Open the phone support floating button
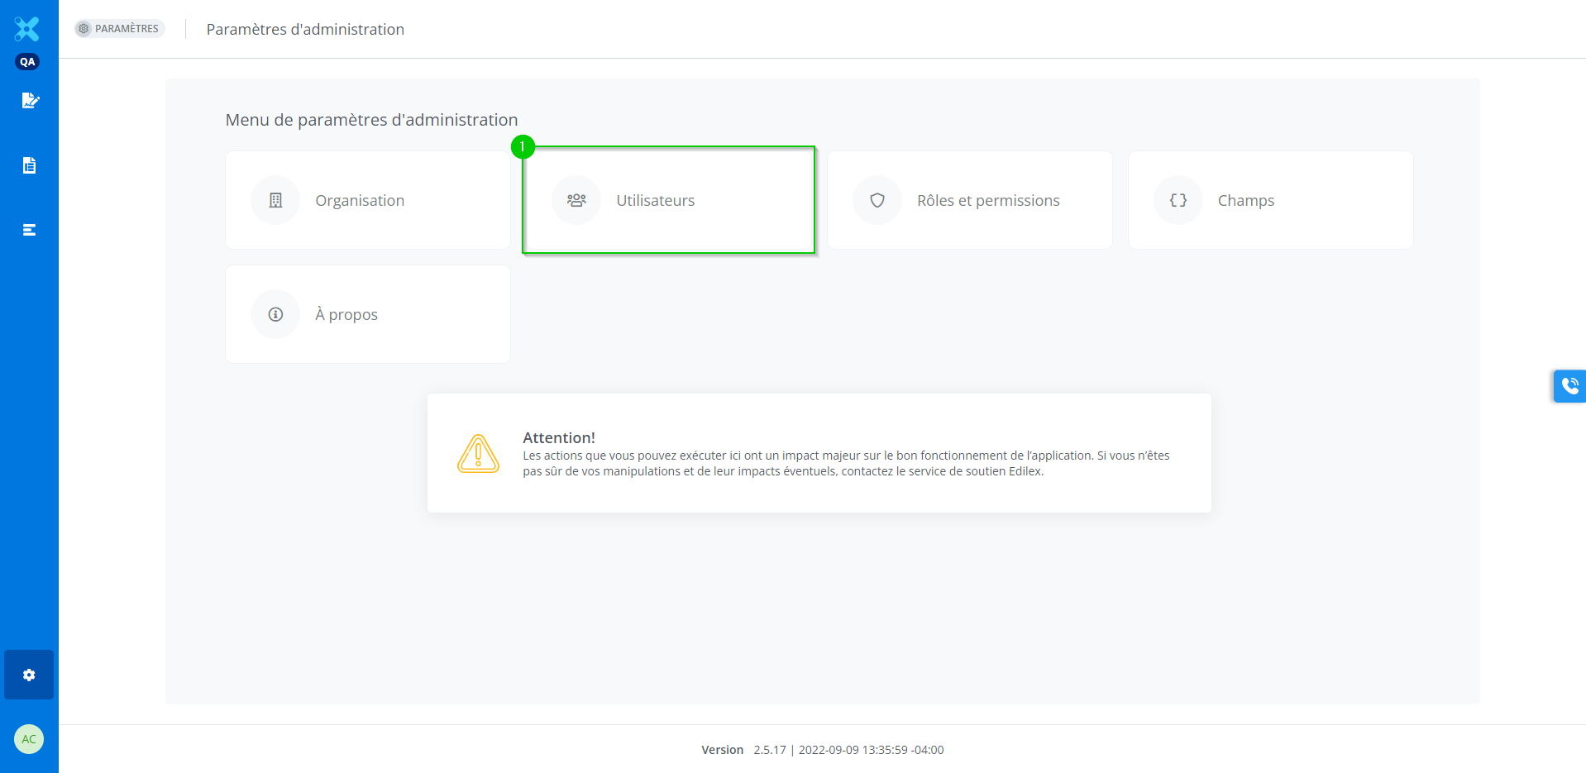Screen dimensions: 1586x773 (1569, 386)
